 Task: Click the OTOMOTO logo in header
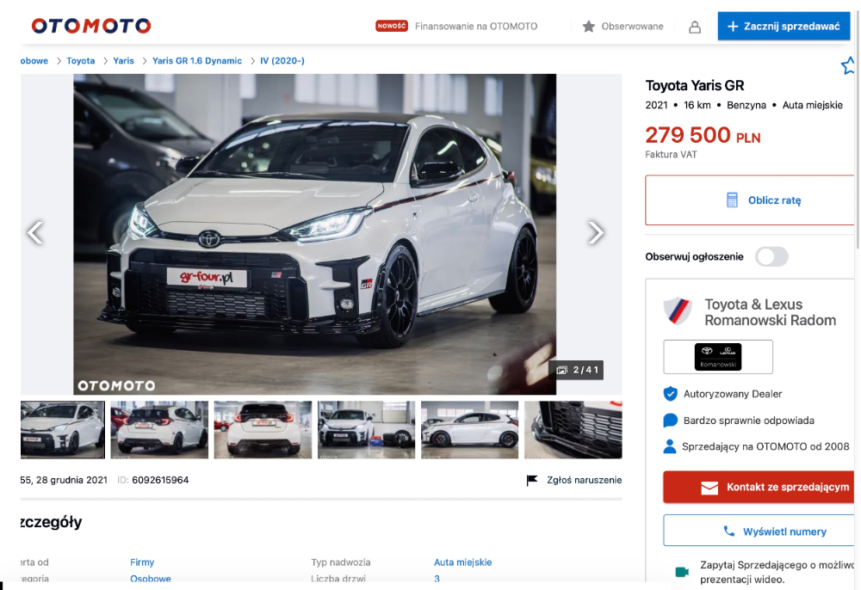tap(91, 26)
